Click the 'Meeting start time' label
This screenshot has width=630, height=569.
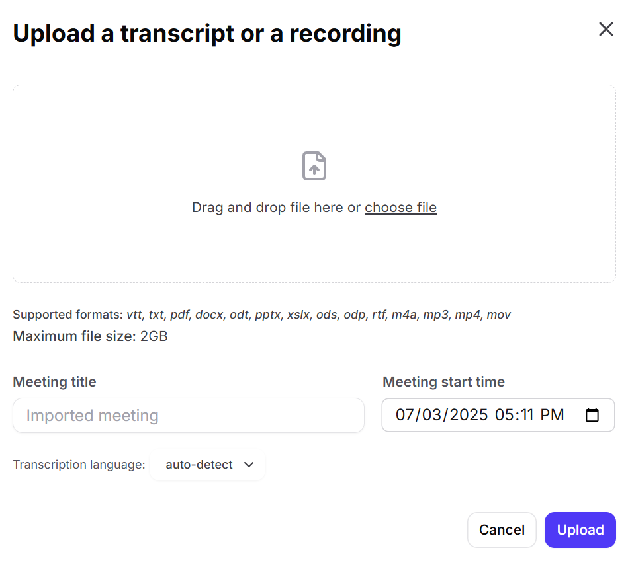point(443,382)
